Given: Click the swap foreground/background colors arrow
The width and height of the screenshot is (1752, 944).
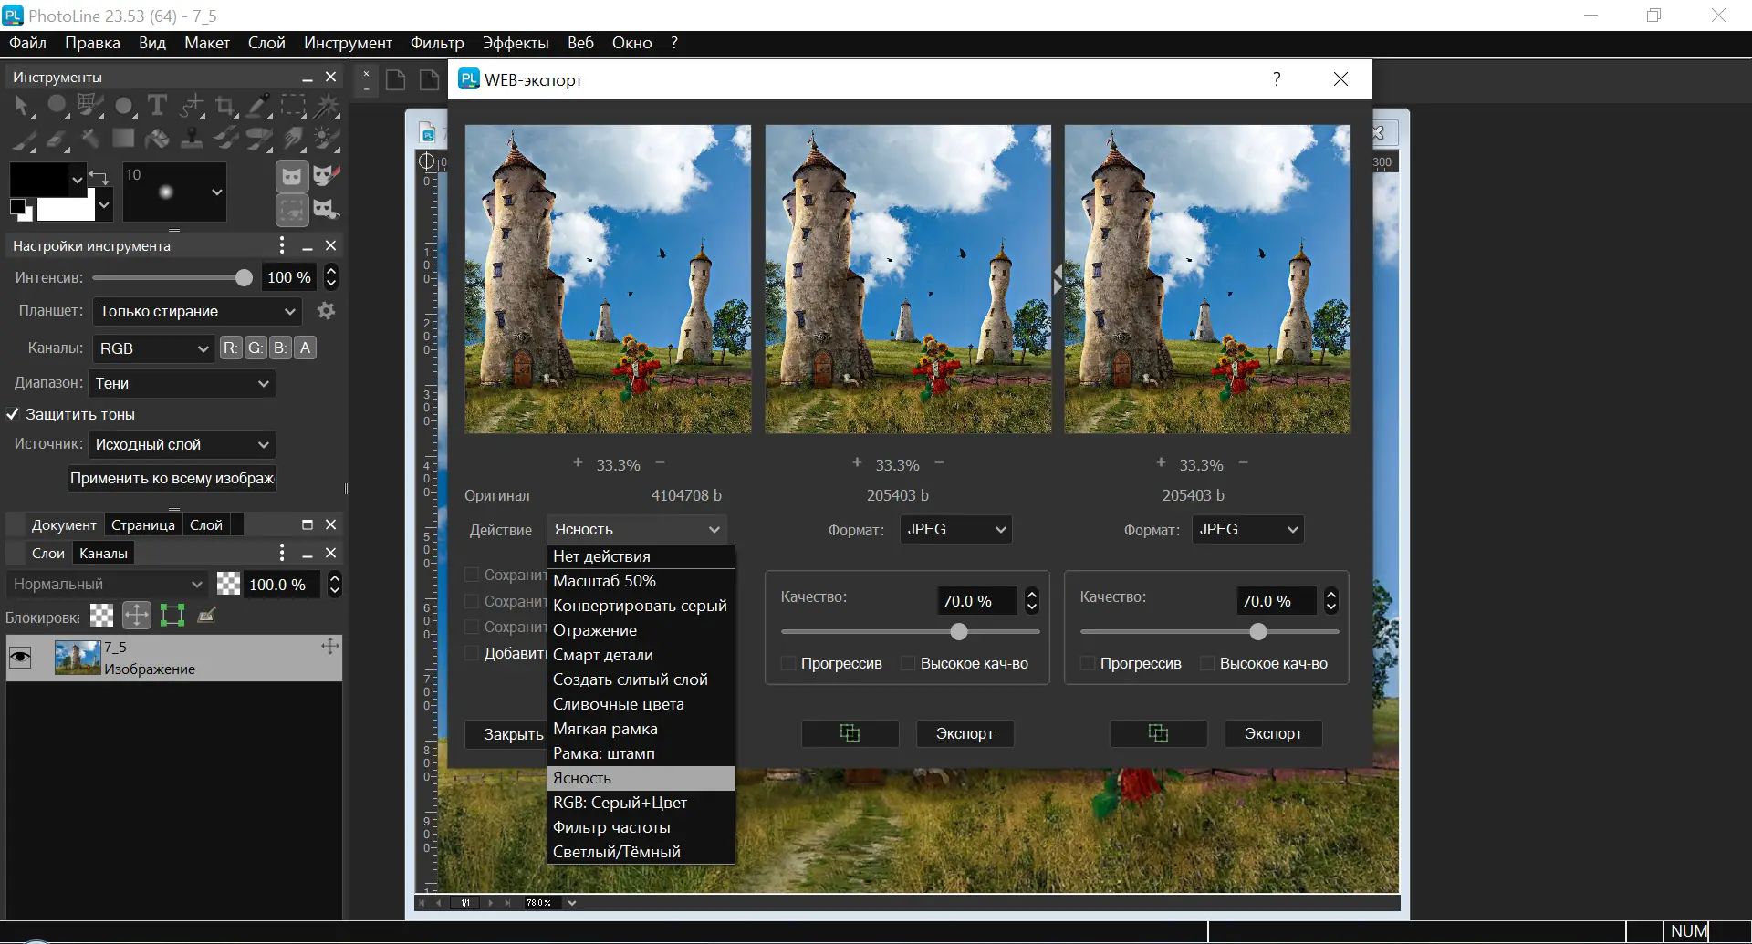Looking at the screenshot, I should (99, 176).
